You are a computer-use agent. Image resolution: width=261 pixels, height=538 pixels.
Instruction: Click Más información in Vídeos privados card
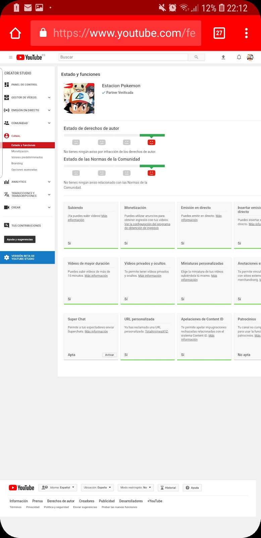[150, 276]
